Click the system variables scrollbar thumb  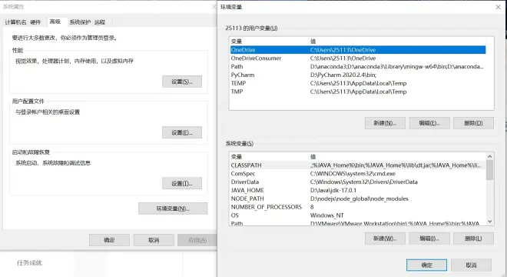(489, 170)
